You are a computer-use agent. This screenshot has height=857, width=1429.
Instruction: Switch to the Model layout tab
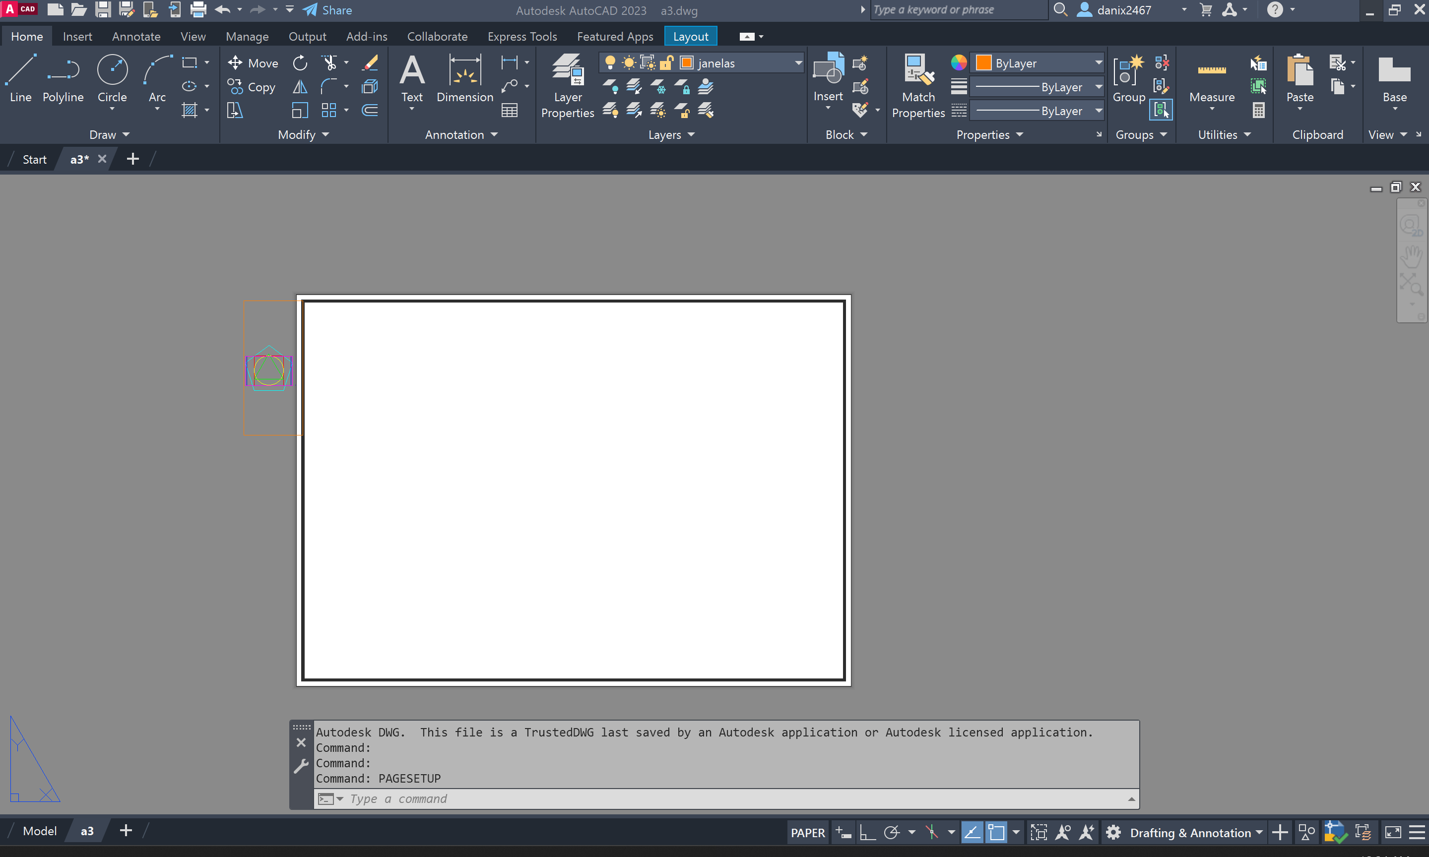[39, 830]
